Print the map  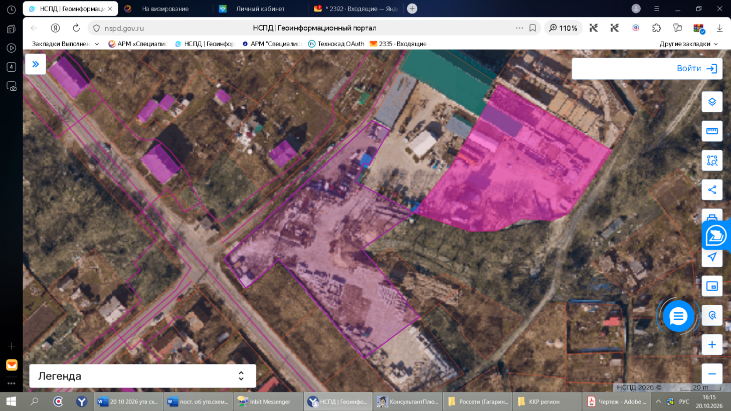point(712,216)
